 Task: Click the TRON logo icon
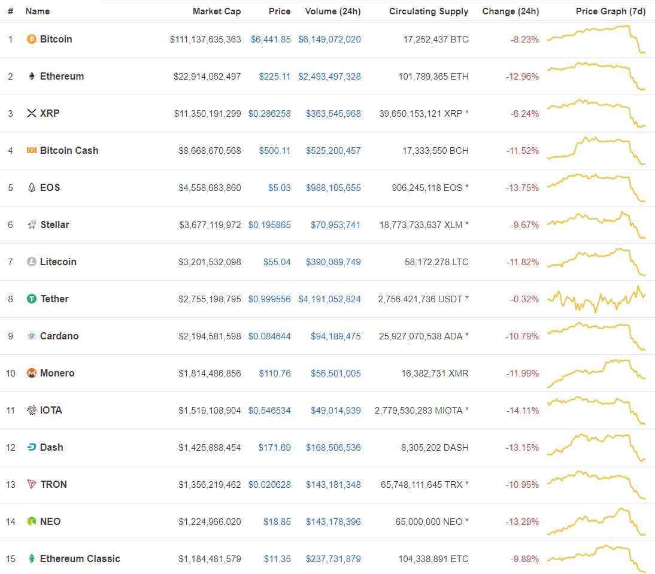31,484
